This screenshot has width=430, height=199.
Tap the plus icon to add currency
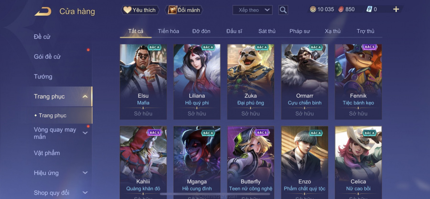click(x=396, y=10)
